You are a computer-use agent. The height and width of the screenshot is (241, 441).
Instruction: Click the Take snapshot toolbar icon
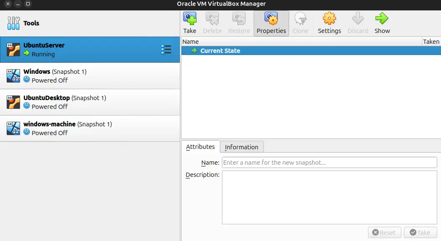190,19
